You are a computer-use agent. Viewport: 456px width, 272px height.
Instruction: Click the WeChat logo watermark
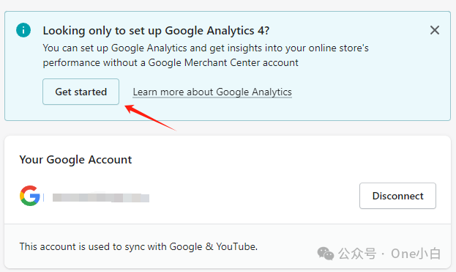click(326, 254)
